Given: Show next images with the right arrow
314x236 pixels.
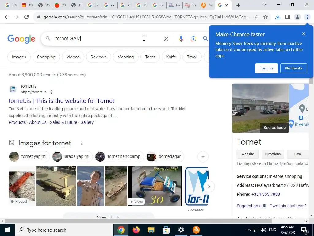Looking at the screenshot, I should (x=209, y=187).
